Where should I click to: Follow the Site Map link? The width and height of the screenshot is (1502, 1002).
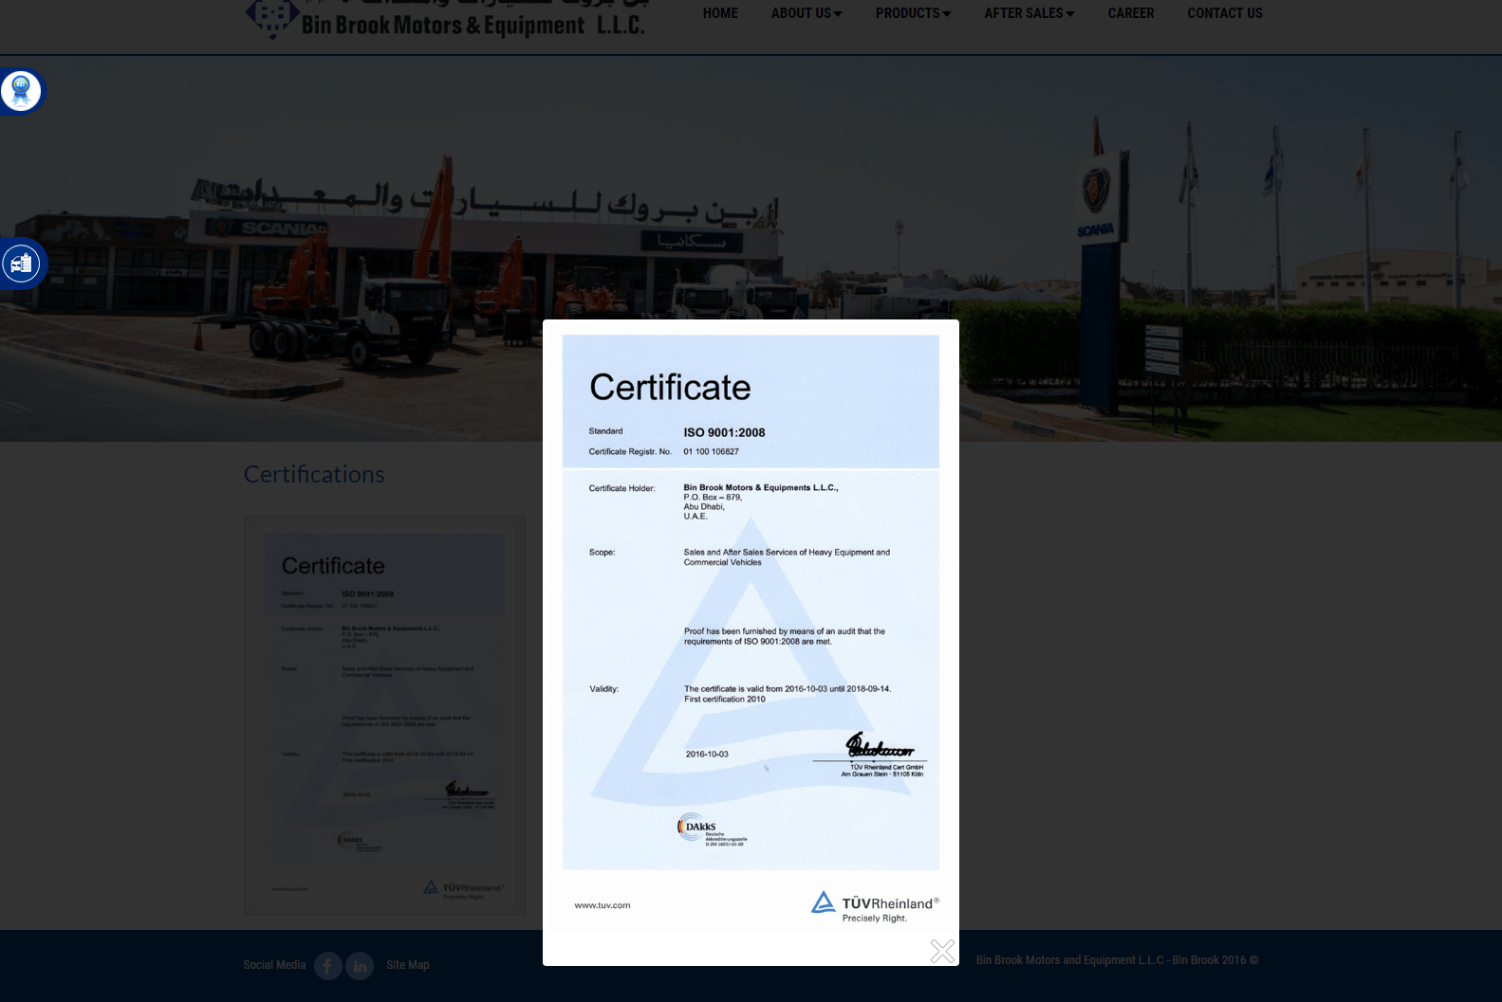(407, 965)
